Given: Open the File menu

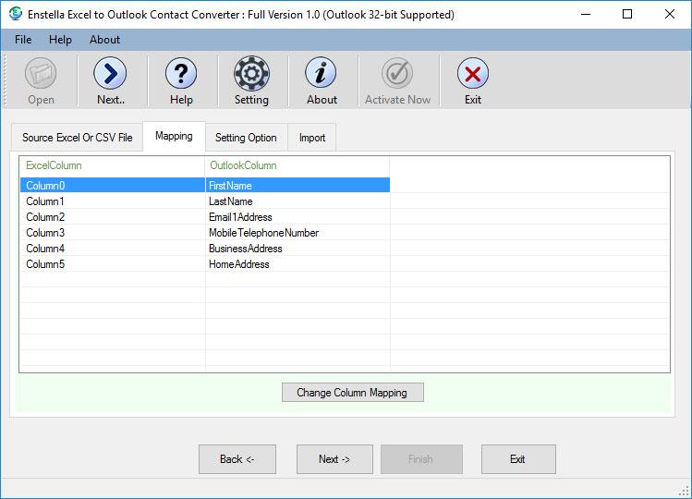Looking at the screenshot, I should [x=23, y=40].
